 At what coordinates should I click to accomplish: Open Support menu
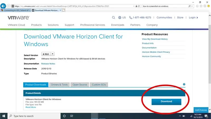(x=69, y=25)
